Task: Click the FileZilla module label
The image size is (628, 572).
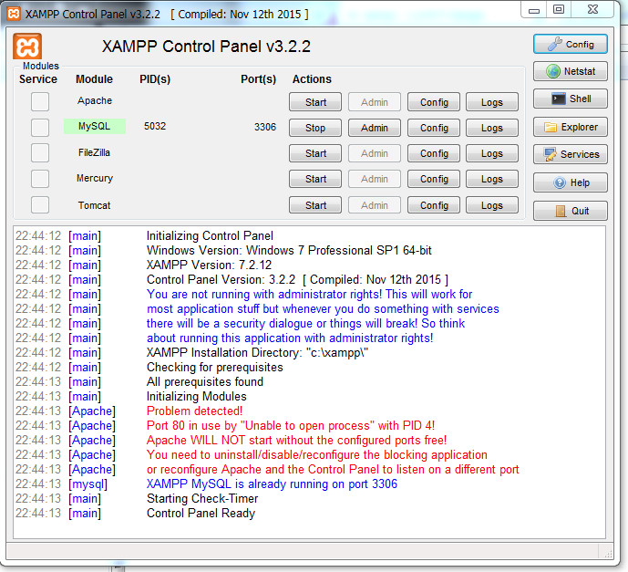Action: coord(94,152)
